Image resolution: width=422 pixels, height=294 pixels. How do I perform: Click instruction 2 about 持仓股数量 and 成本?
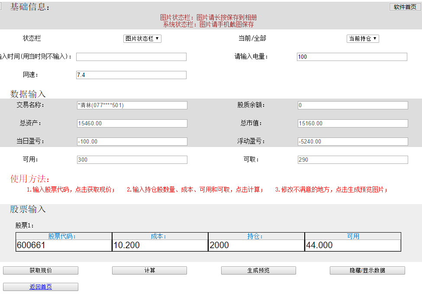(x=195, y=190)
